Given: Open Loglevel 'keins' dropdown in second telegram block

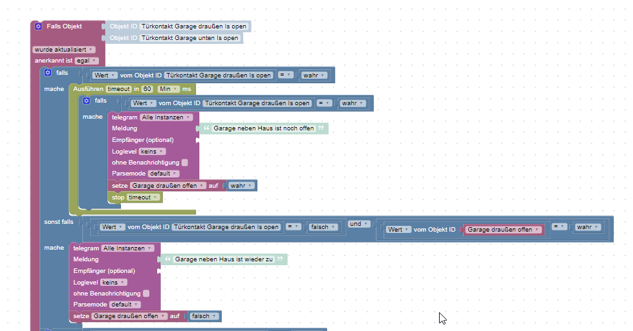Looking at the screenshot, I should point(113,283).
